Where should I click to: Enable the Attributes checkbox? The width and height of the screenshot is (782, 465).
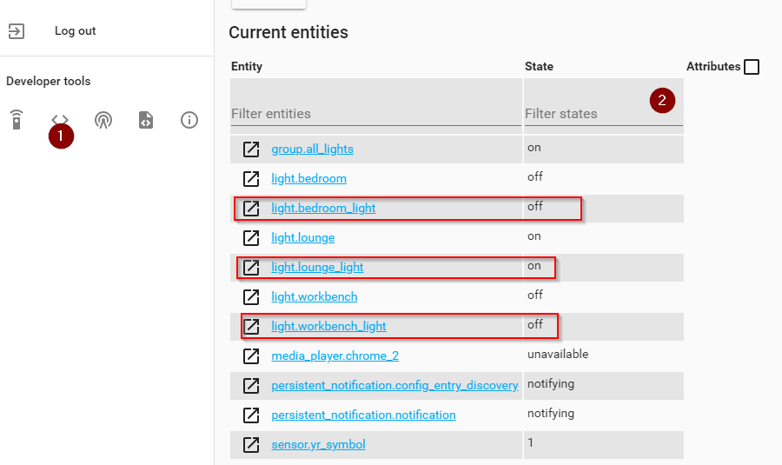point(752,67)
